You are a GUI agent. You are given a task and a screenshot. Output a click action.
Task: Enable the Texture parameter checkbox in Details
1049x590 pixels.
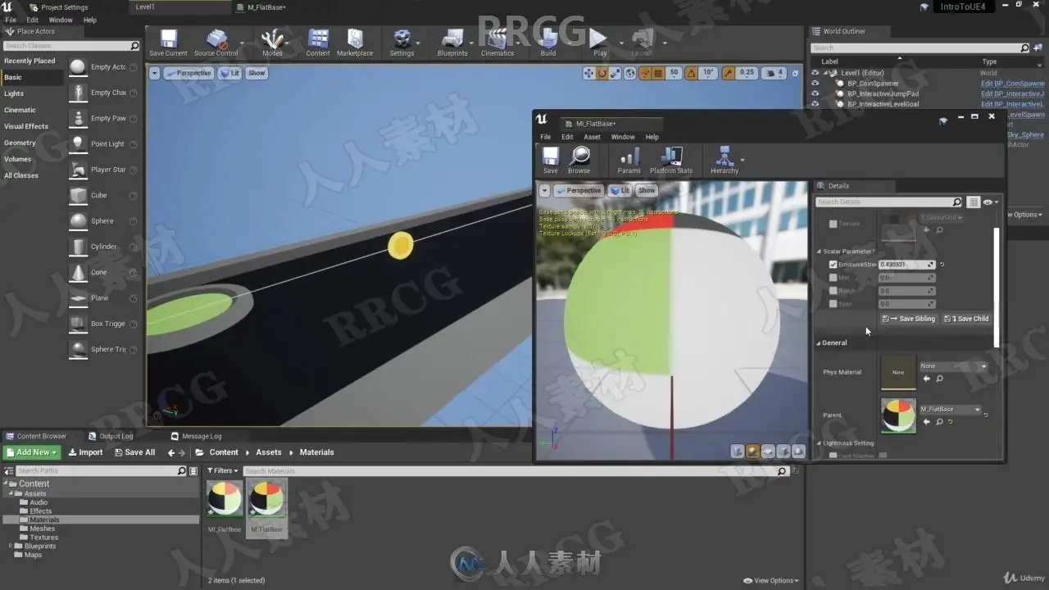[833, 224]
